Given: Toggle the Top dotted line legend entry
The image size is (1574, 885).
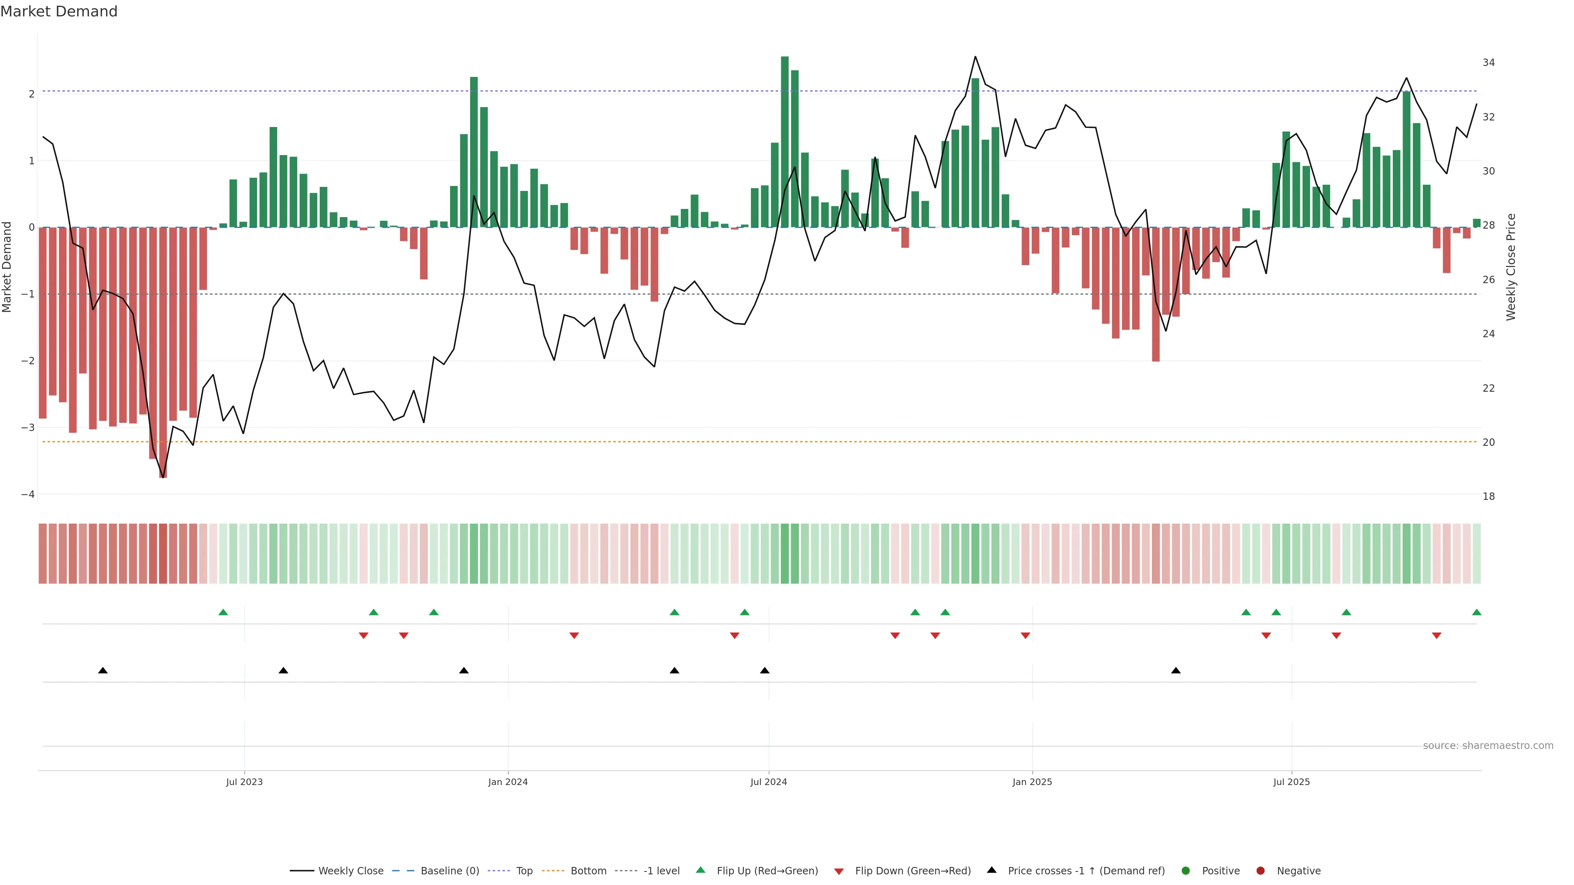Looking at the screenshot, I should (524, 870).
